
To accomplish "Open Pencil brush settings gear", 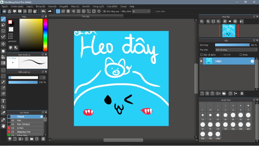I will pos(41,117).
